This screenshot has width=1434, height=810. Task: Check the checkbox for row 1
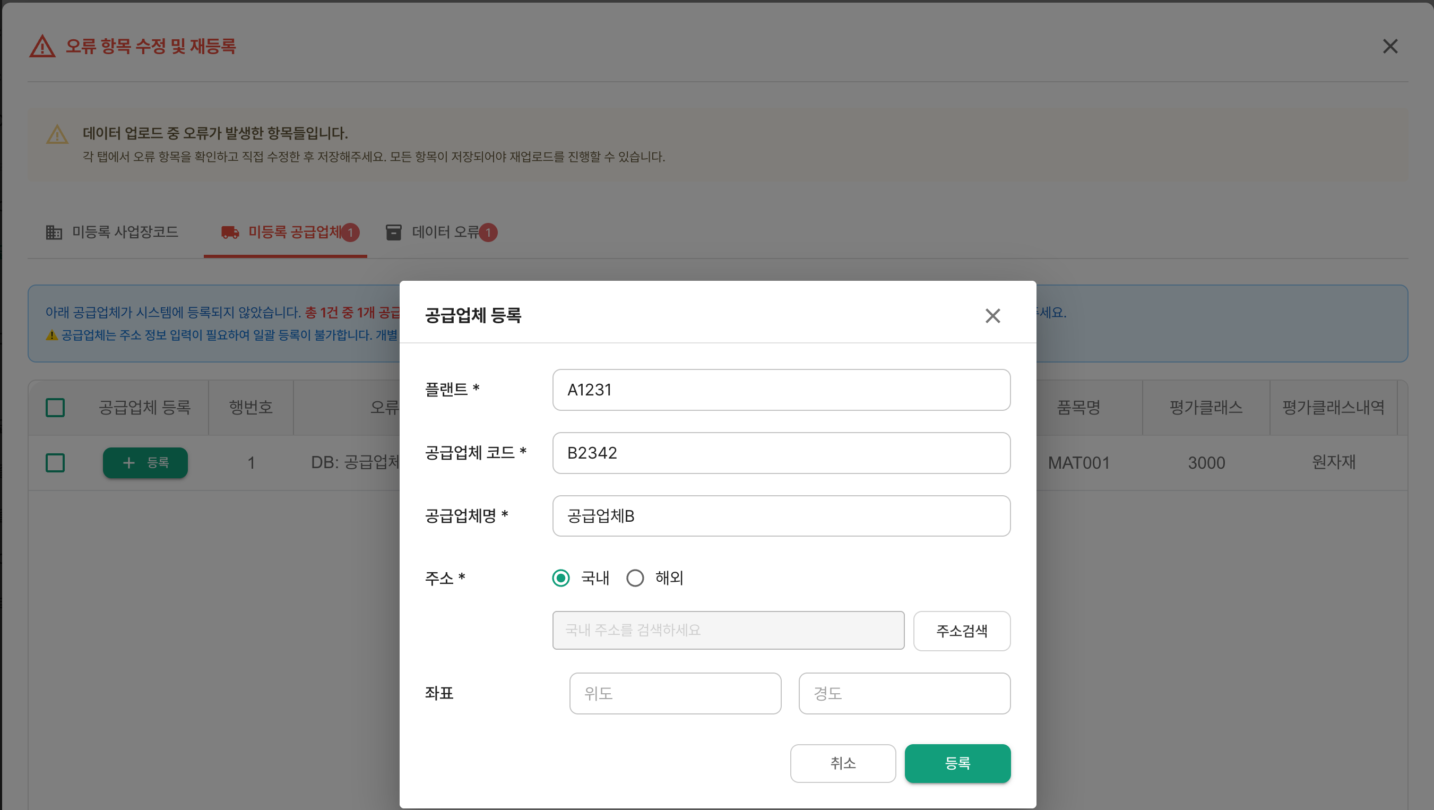[55, 463]
